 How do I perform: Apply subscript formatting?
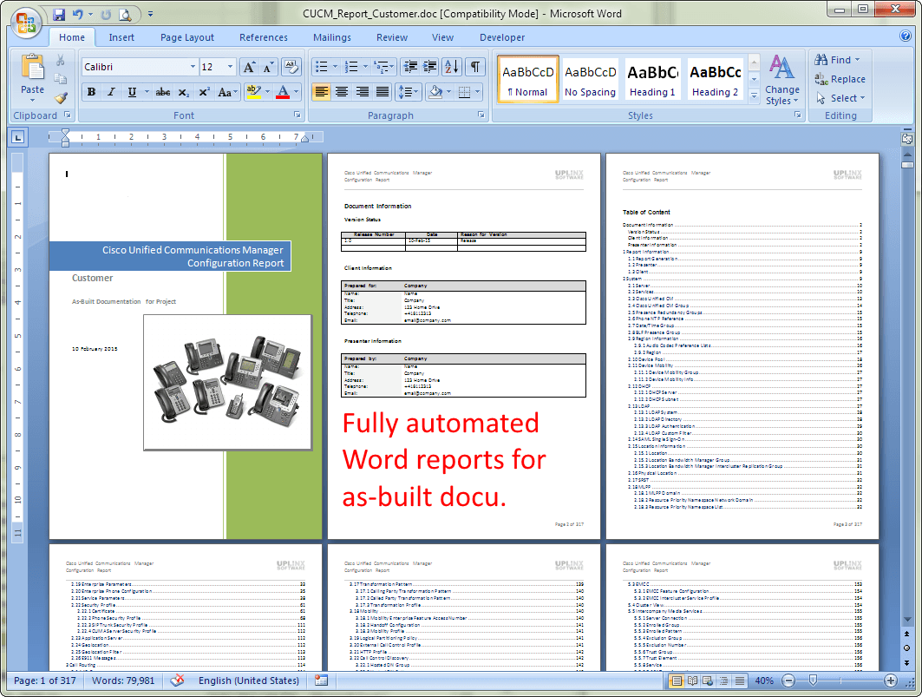[184, 92]
